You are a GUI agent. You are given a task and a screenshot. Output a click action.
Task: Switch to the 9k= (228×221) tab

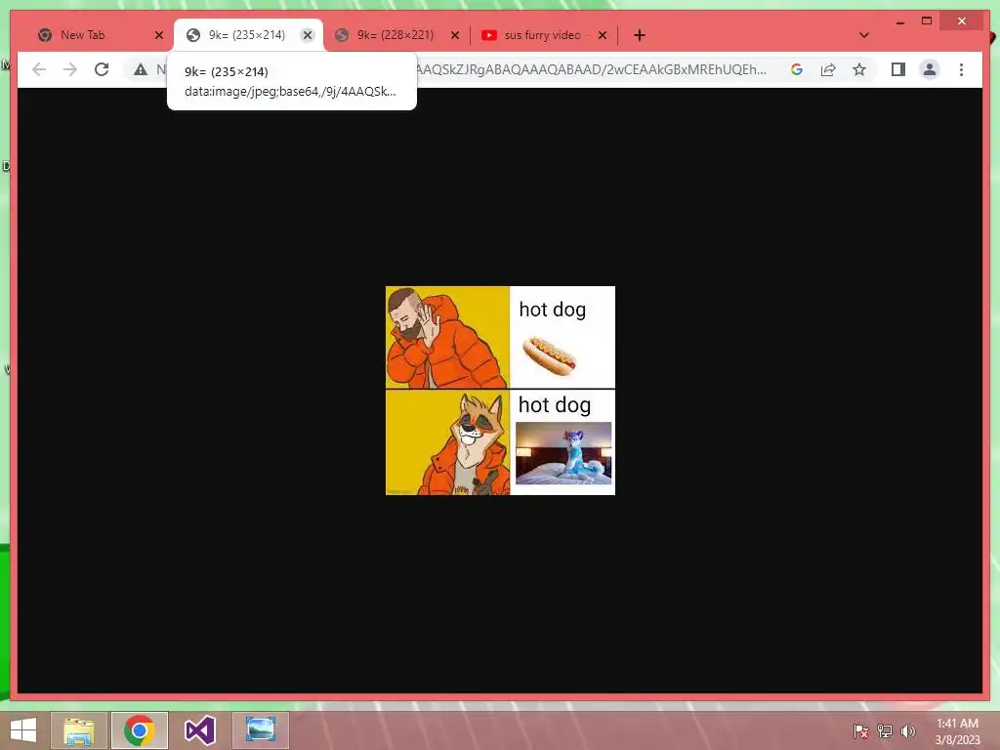click(396, 35)
